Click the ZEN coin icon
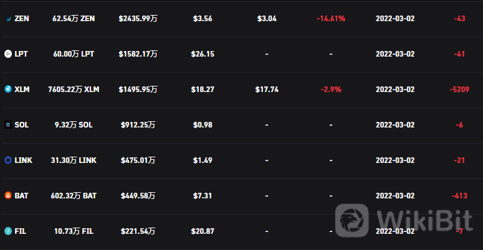 tap(8, 19)
